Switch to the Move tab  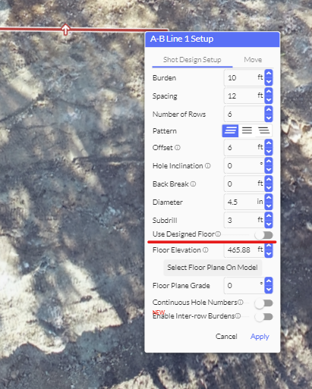[x=253, y=60]
